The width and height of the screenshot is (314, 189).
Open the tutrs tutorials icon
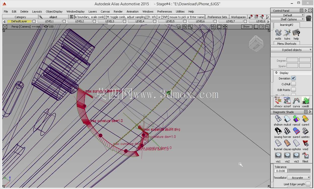pyautogui.click(x=287, y=33)
